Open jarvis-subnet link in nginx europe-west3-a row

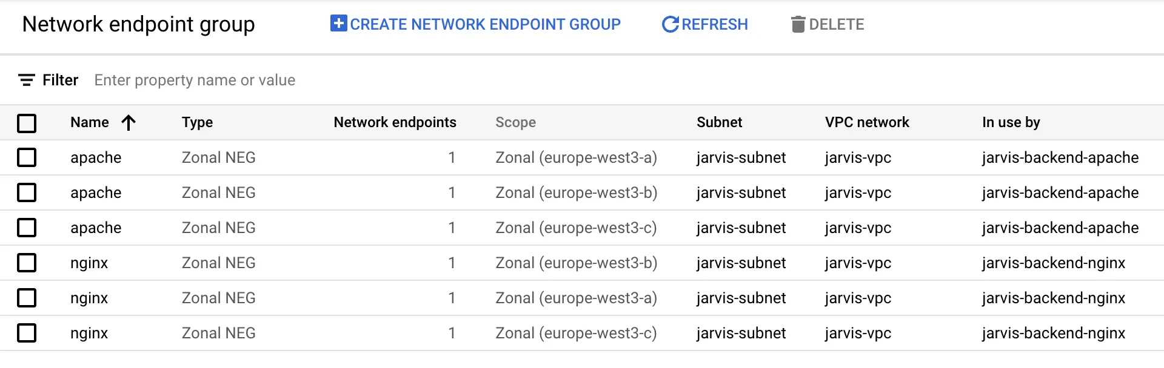tap(741, 298)
